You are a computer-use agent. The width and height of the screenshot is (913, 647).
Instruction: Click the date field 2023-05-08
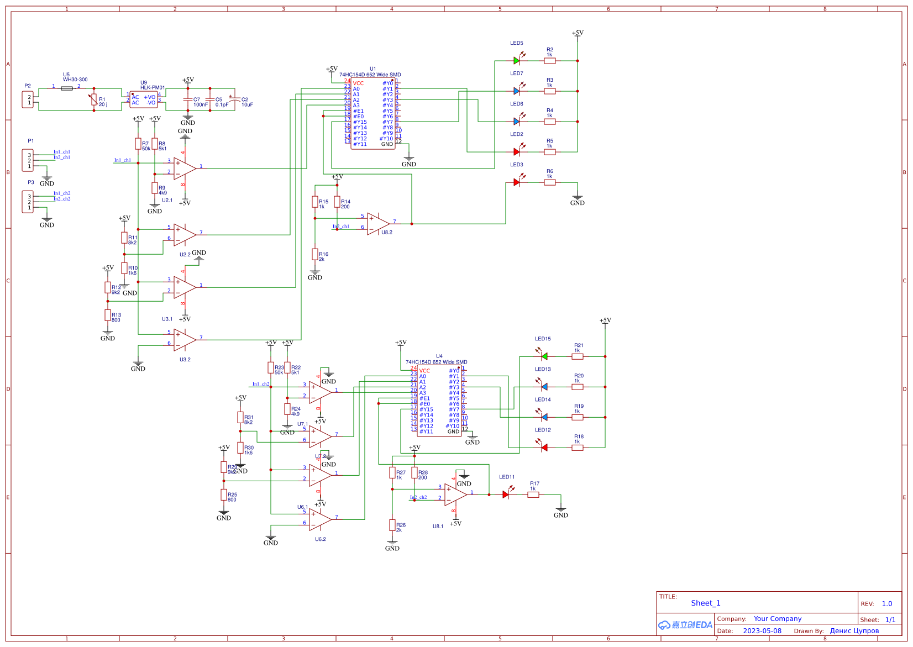tap(763, 630)
